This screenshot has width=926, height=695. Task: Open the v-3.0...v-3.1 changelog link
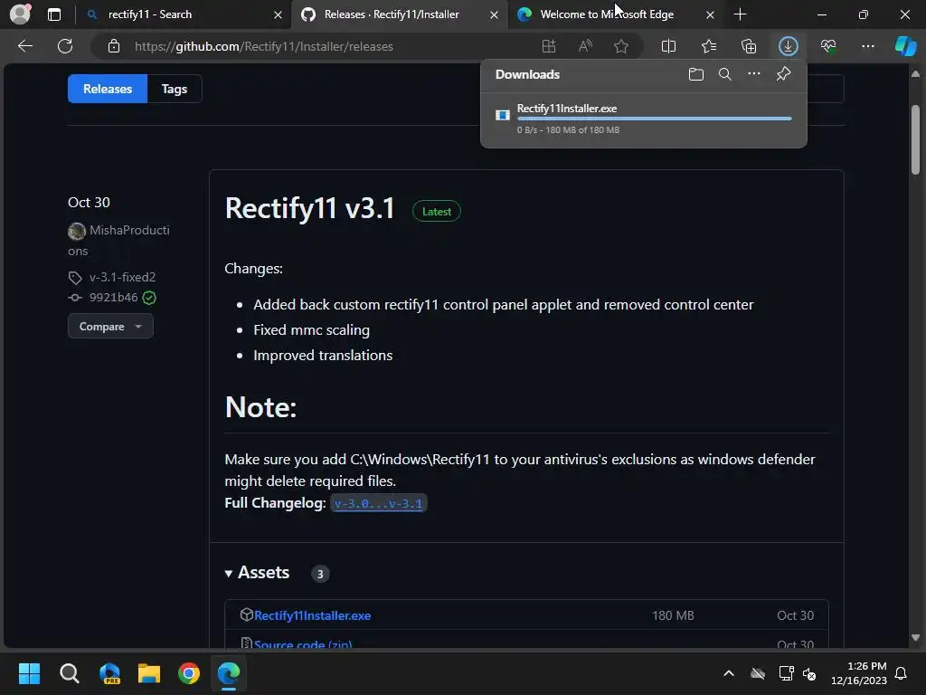(379, 503)
